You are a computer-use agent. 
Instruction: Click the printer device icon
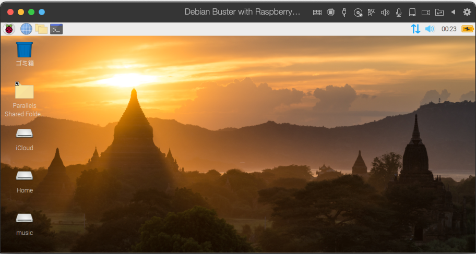412,13
